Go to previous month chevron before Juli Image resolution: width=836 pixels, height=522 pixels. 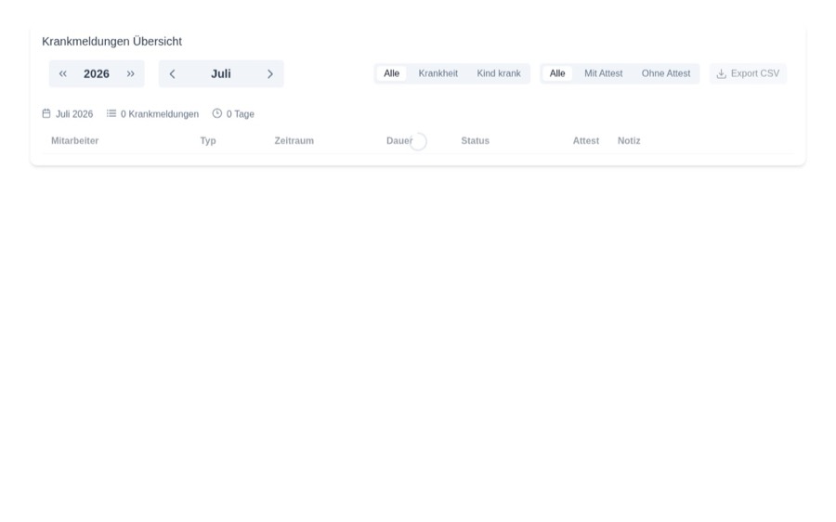click(172, 73)
